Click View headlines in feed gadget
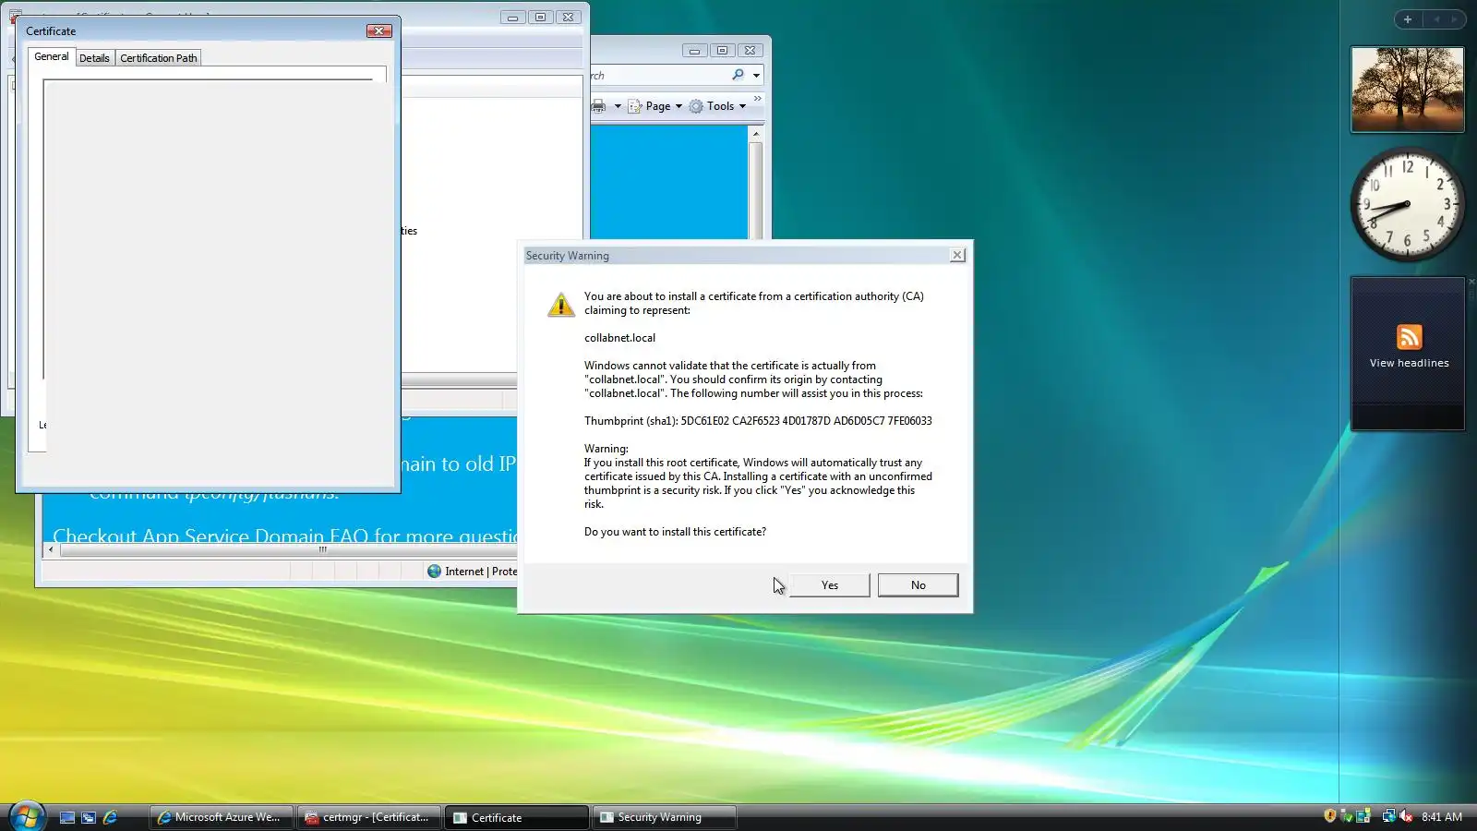This screenshot has height=831, width=1477. point(1409,363)
